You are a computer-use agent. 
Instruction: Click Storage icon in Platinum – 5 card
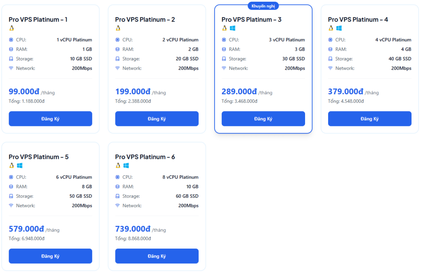(x=11, y=196)
